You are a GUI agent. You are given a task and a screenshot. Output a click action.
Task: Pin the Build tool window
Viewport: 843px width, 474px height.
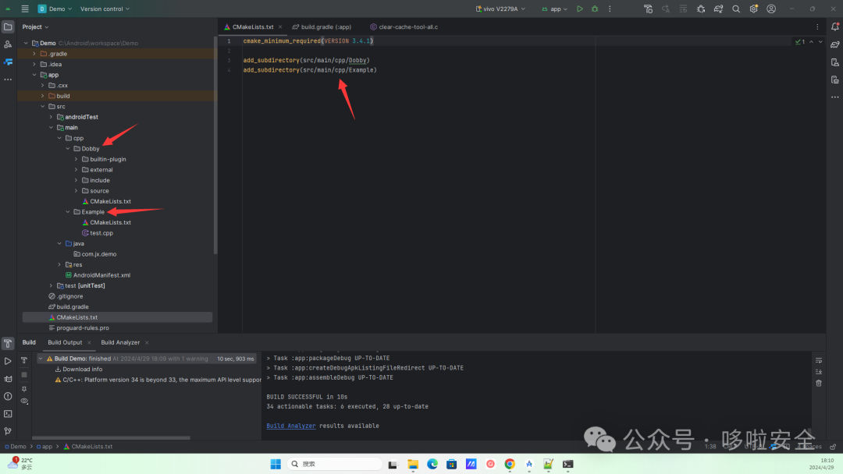coord(24,388)
